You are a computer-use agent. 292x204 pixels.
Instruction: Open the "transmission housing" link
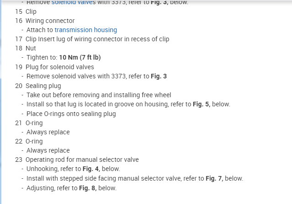pos(86,30)
